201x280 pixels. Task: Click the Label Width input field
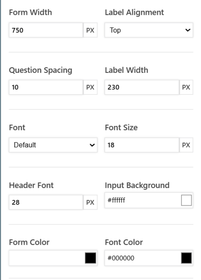(x=142, y=87)
